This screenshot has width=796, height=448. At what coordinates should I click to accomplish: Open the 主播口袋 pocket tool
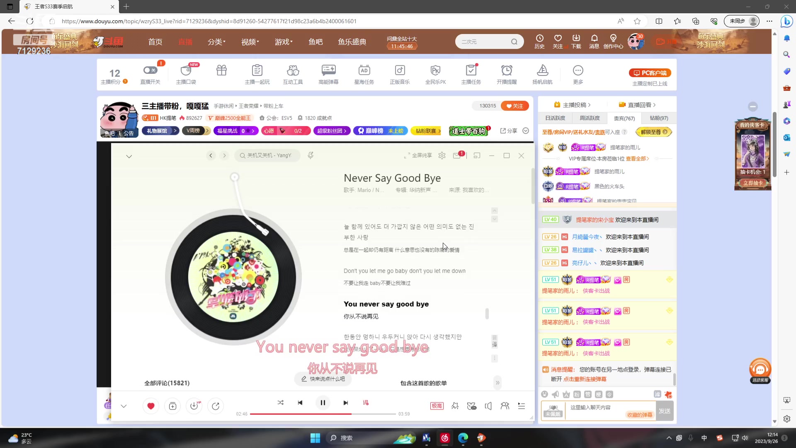click(186, 74)
